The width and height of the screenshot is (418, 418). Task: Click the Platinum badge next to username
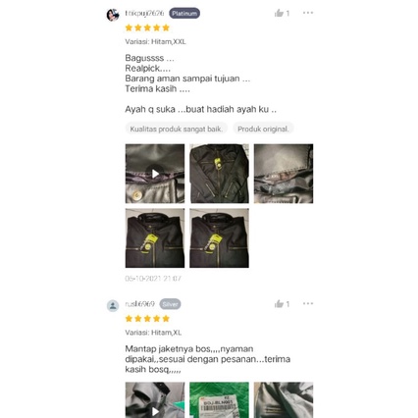184,13
